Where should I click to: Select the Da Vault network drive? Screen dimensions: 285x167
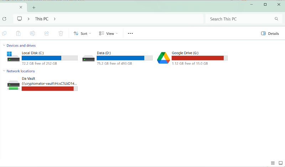coord(14,85)
